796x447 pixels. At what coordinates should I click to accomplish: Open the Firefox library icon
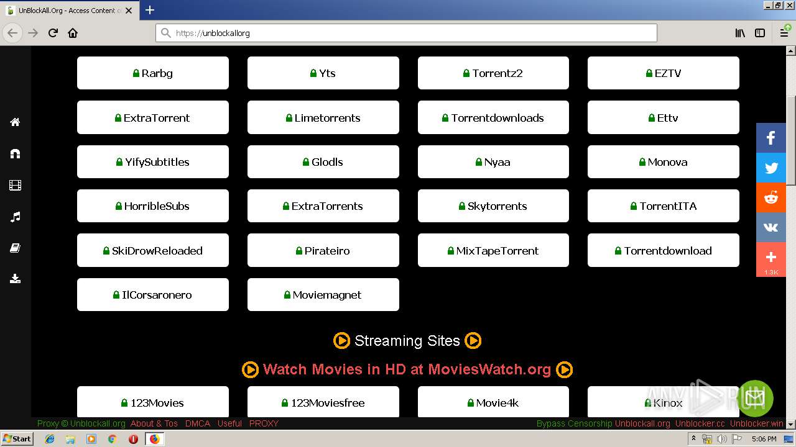[740, 33]
